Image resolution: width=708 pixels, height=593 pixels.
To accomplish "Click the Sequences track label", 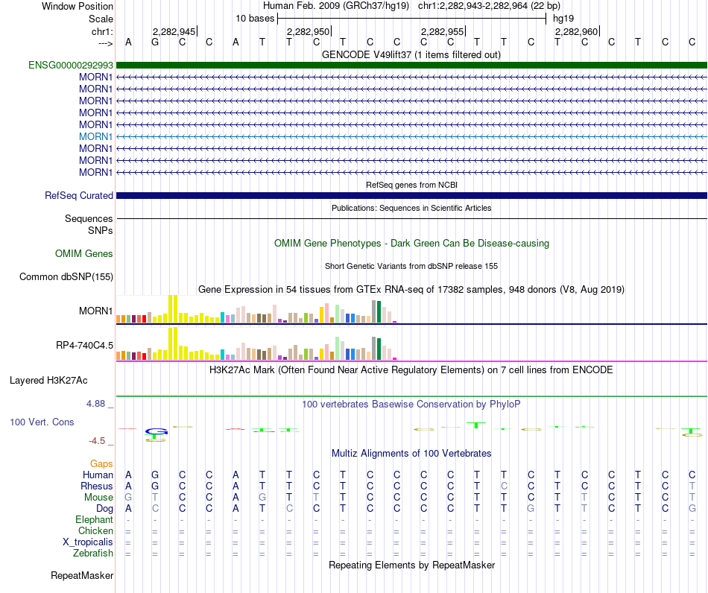I will 89,218.
